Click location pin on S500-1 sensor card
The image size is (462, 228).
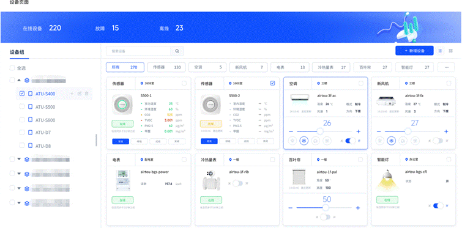click(x=142, y=84)
